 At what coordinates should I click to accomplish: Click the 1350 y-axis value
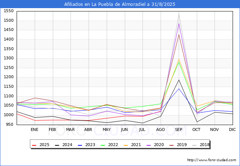(x=9, y=49)
